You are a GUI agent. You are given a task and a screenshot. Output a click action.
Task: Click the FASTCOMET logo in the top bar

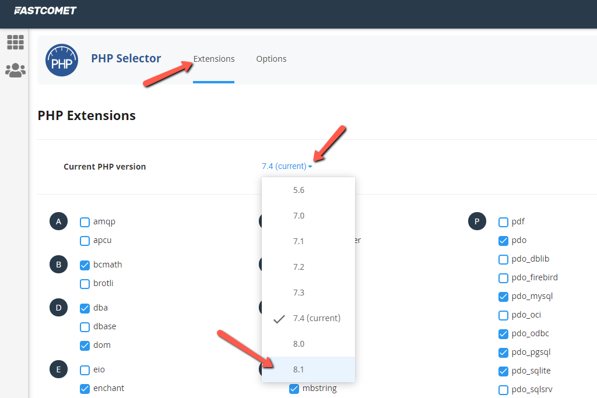[45, 10]
